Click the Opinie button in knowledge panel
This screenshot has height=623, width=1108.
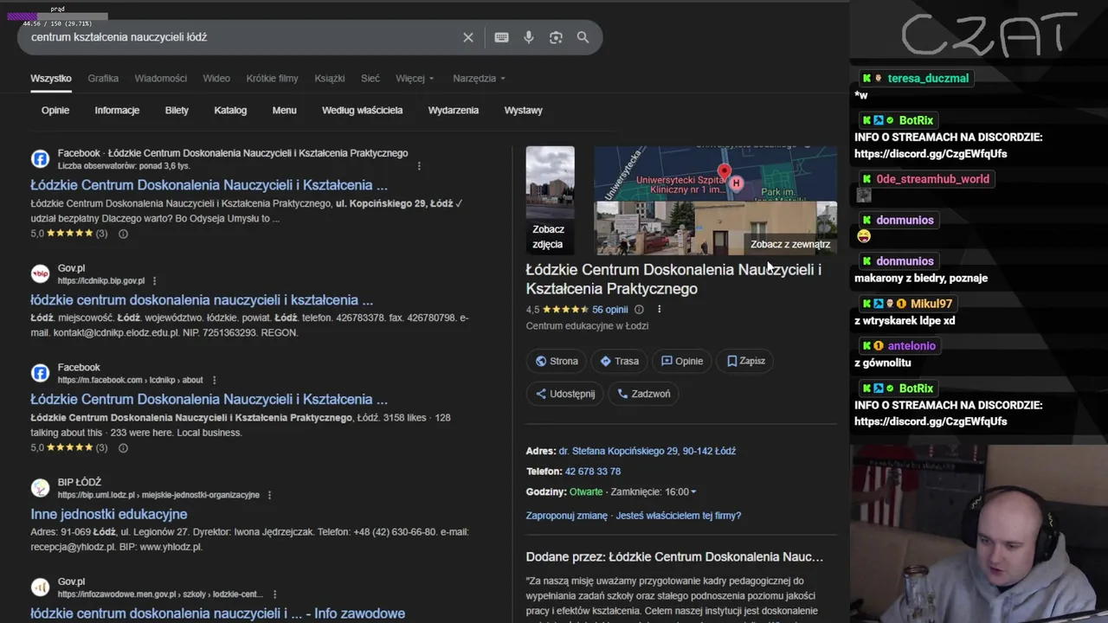point(682,361)
